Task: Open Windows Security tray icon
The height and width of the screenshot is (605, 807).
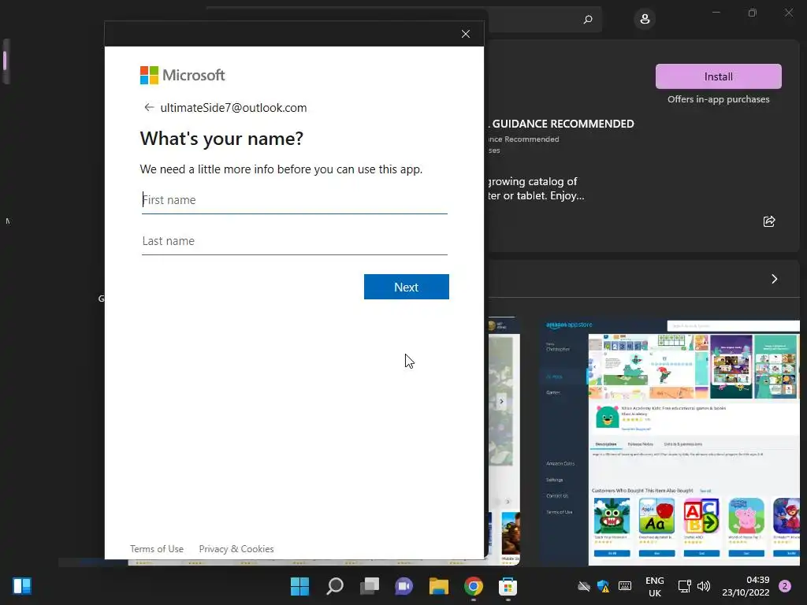Action: [604, 586]
